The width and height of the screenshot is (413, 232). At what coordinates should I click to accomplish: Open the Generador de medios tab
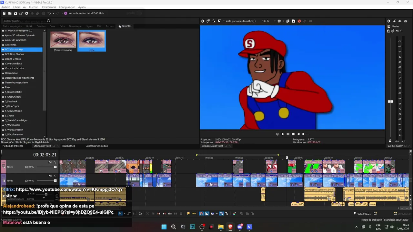(x=96, y=146)
